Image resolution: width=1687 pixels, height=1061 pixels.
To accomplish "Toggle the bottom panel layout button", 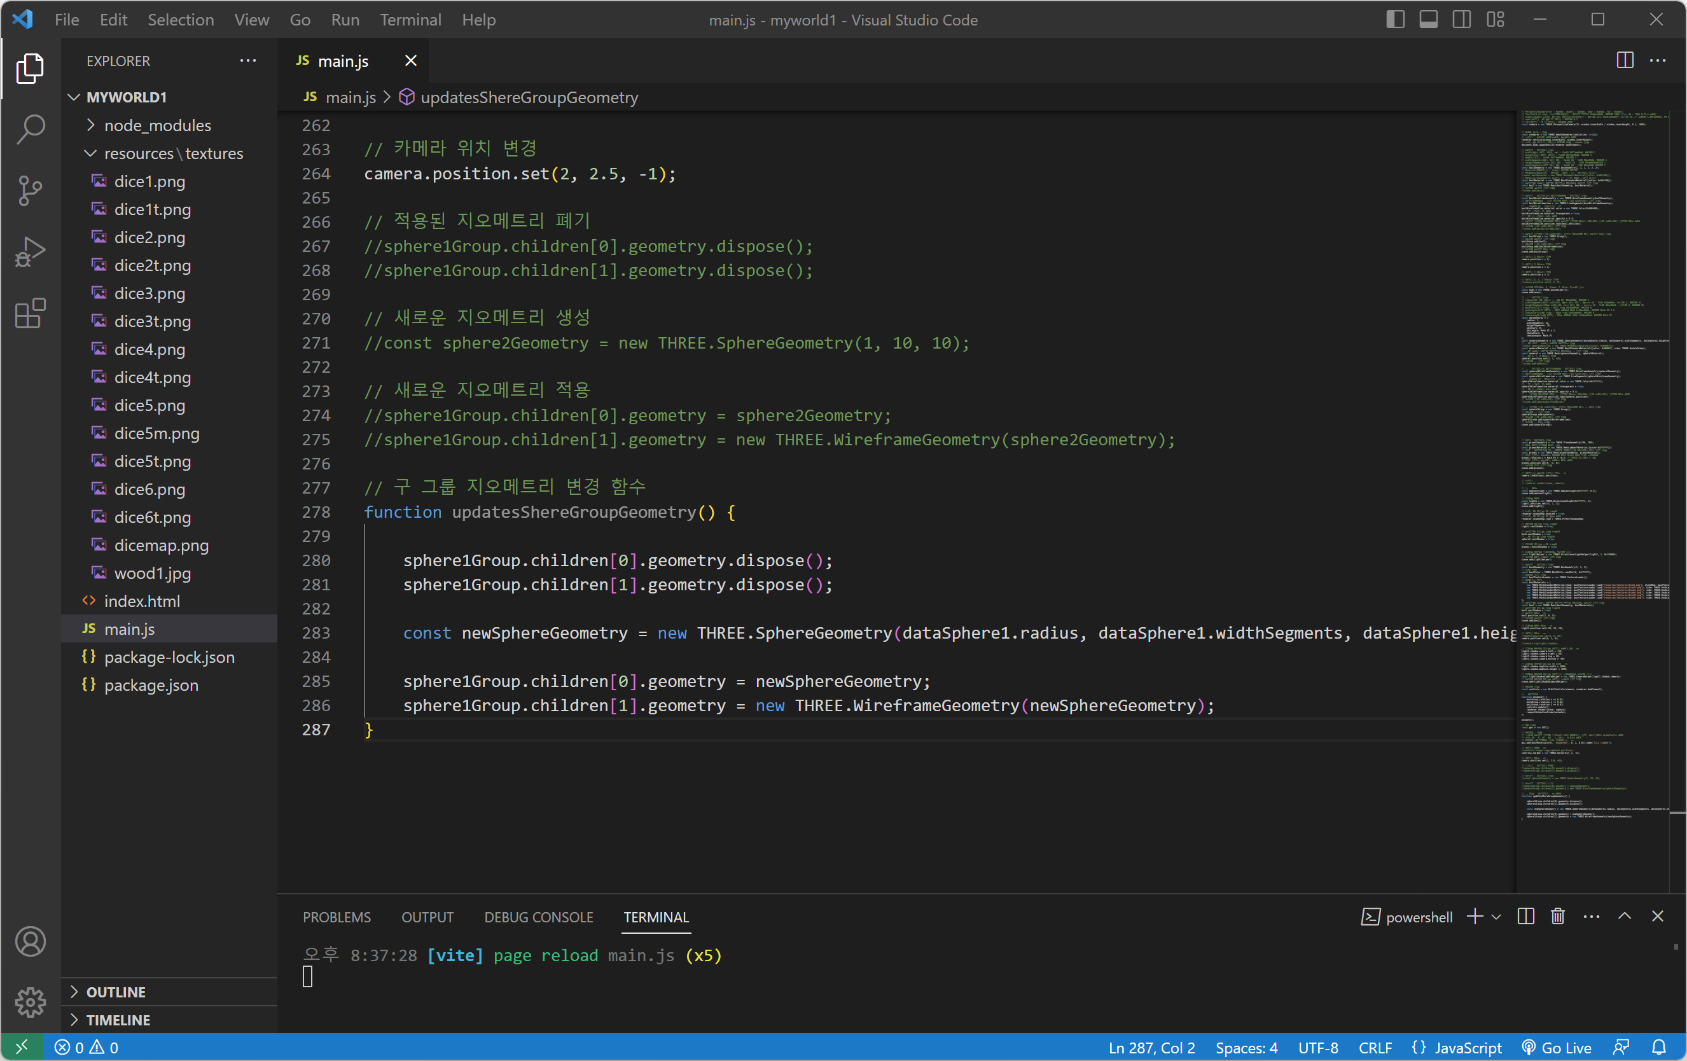I will [1429, 20].
